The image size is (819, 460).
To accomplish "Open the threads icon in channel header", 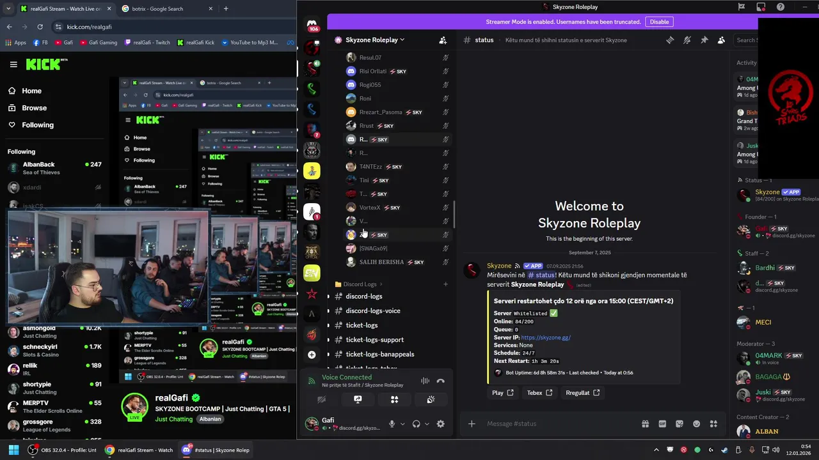I will tap(670, 40).
